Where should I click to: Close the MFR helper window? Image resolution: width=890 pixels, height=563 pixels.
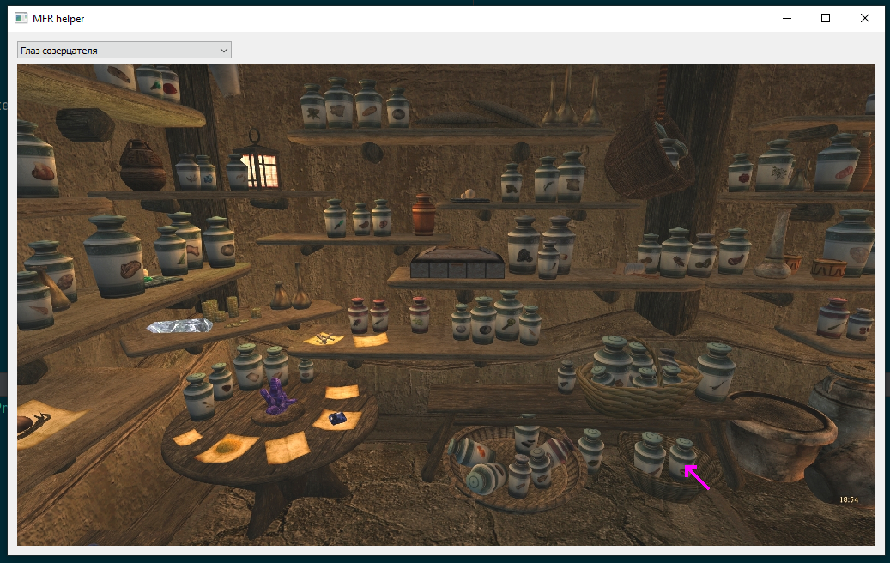pyautogui.click(x=865, y=18)
